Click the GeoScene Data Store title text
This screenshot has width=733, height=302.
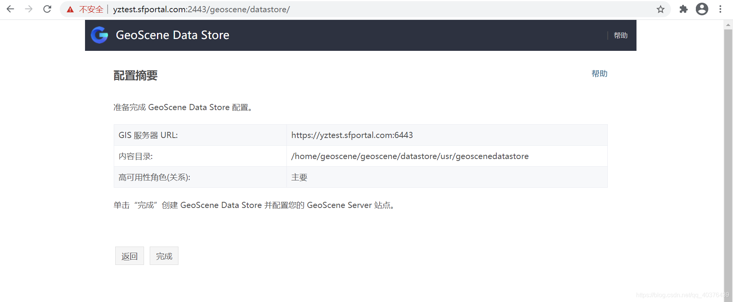pos(172,35)
